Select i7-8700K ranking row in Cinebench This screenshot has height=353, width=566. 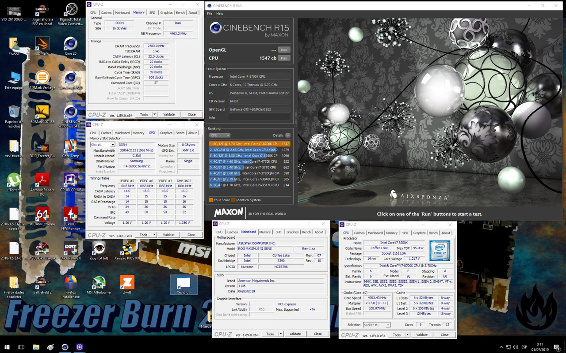249,144
